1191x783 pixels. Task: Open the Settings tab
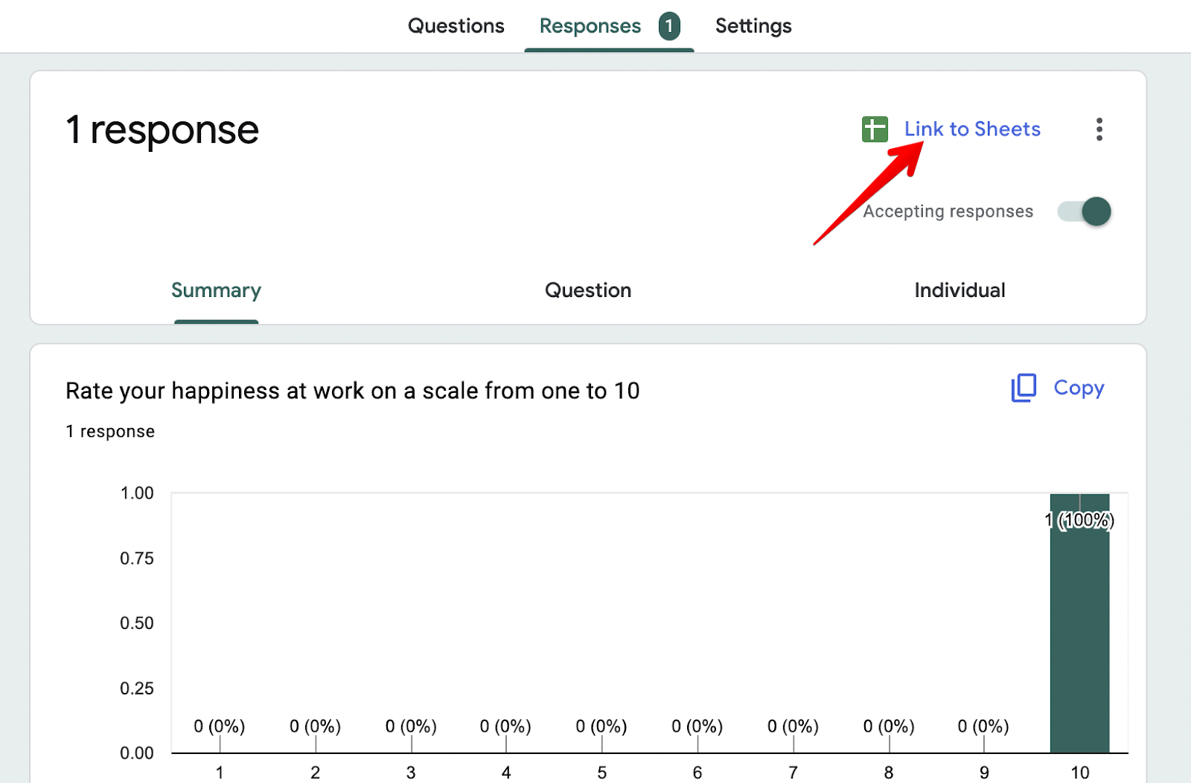point(753,25)
